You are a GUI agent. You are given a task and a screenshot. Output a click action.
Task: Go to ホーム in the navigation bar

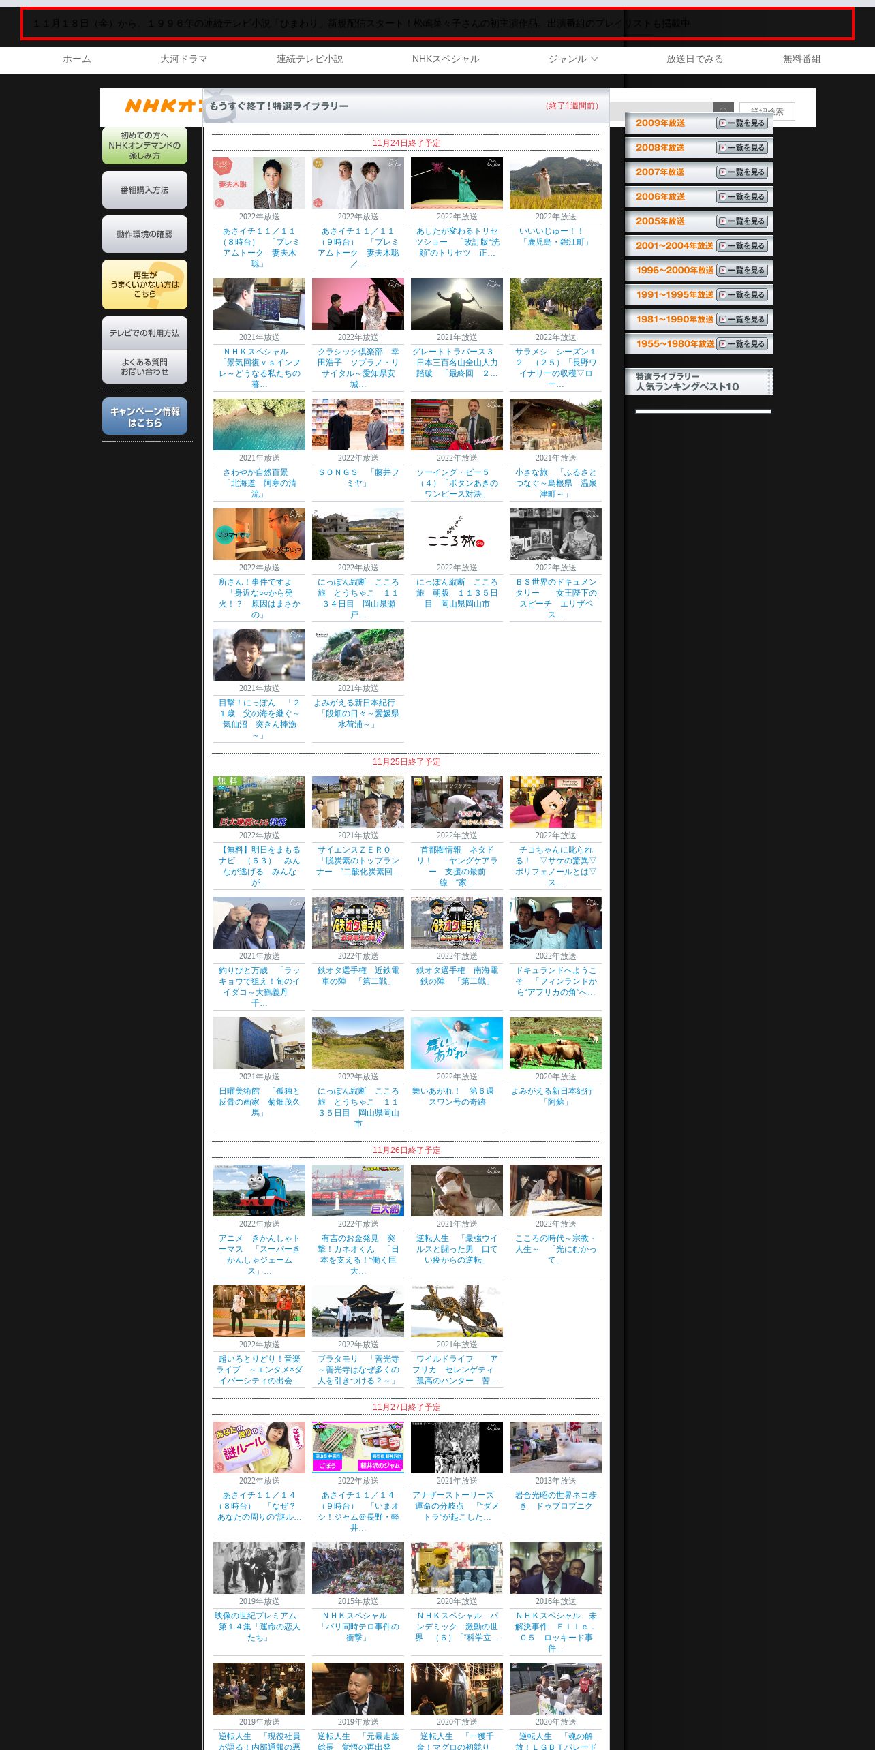coord(77,59)
